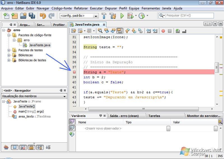
Task: Click the Find Next Occurrence icon
Action: coord(113,31)
